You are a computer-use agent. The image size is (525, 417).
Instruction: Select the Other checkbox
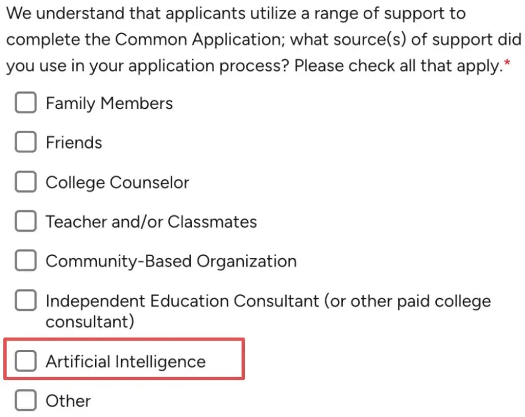(26, 400)
